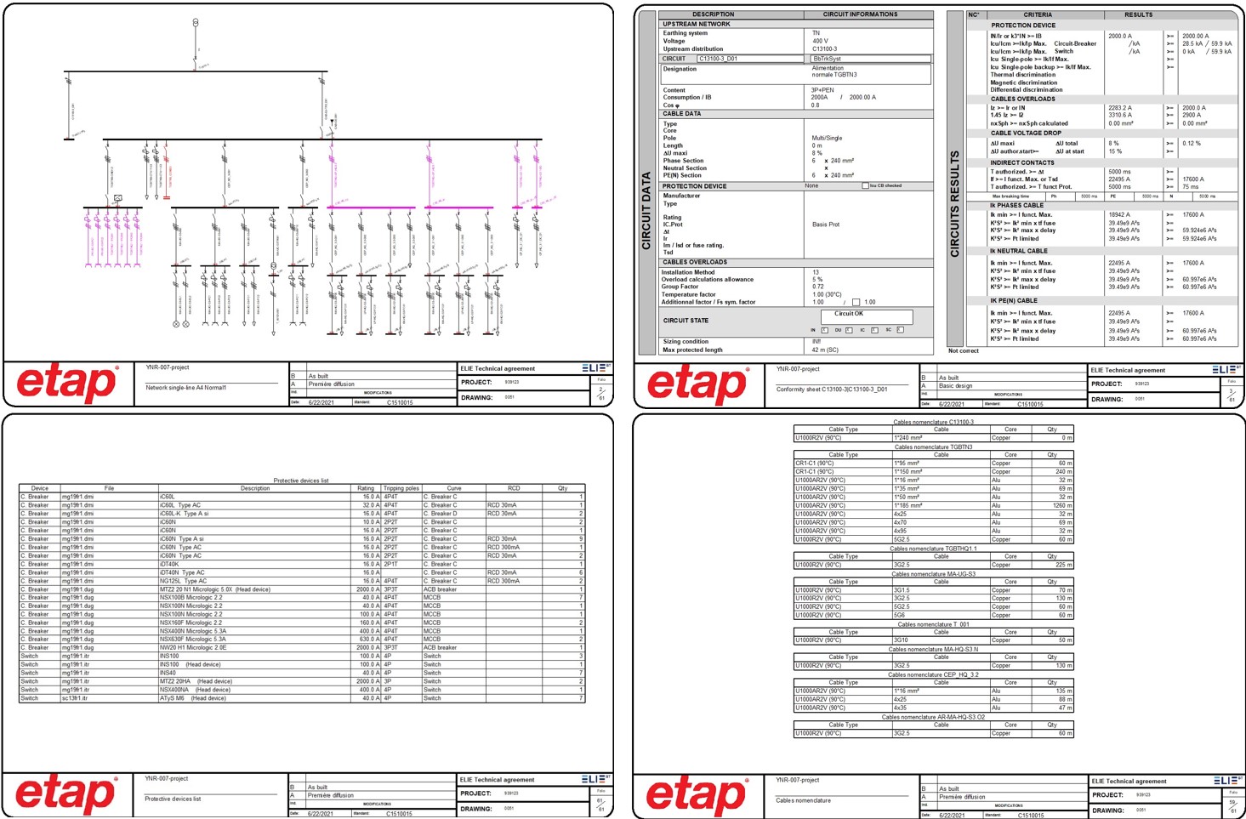The image size is (1246, 819).
Task: Click the etap logo on the Network single-line sheet
Action: [x=68, y=384]
